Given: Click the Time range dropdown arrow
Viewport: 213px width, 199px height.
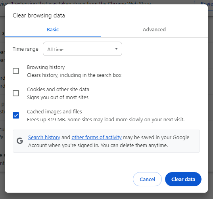Looking at the screenshot, I should tap(116, 49).
